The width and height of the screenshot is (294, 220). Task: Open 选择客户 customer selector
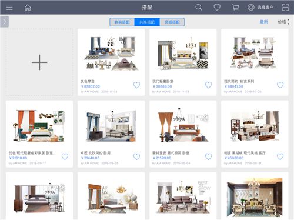[x=265, y=8]
